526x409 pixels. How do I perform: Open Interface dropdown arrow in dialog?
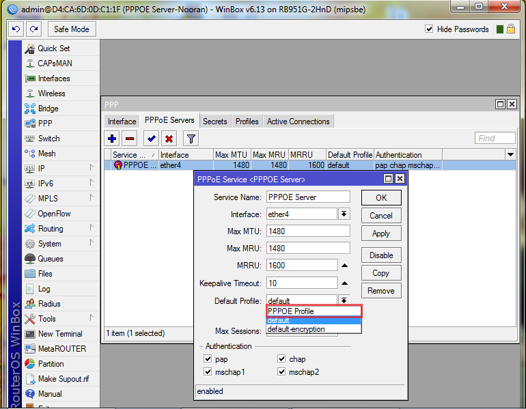[344, 214]
